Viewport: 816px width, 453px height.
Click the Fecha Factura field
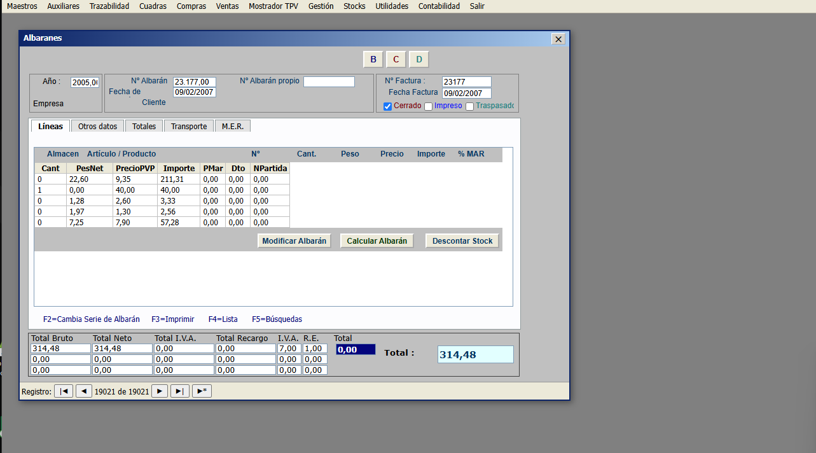tap(467, 93)
